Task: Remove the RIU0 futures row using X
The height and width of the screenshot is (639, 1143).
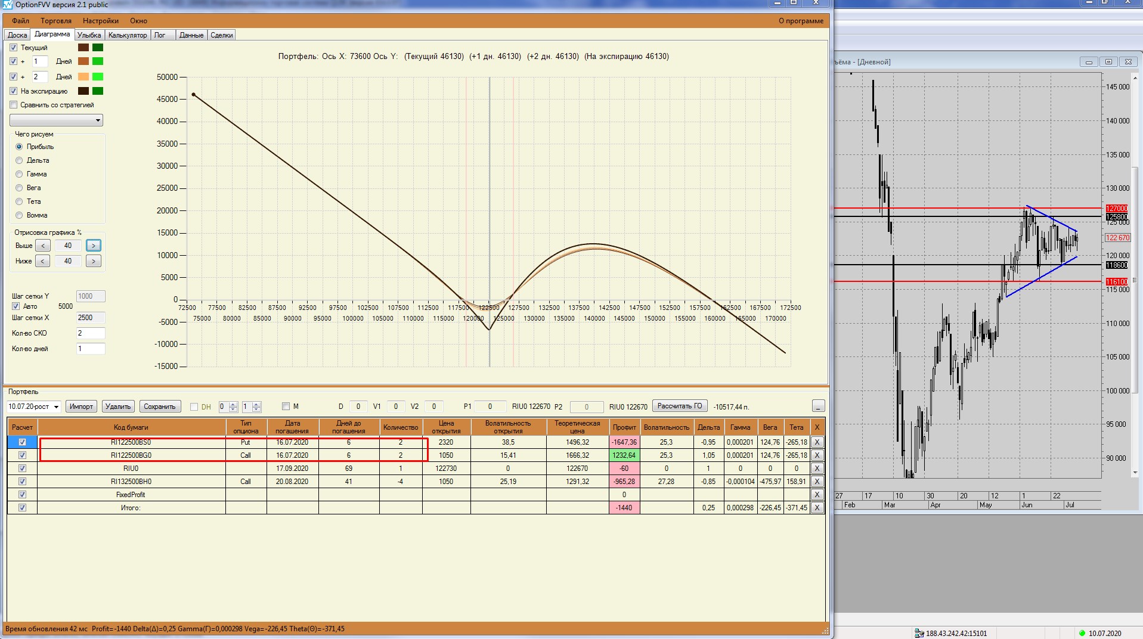Action: click(817, 469)
